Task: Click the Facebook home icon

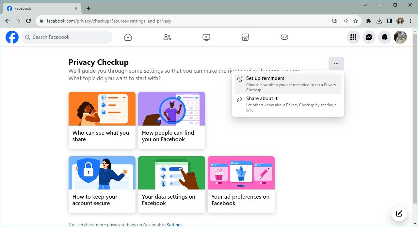Action: click(128, 37)
